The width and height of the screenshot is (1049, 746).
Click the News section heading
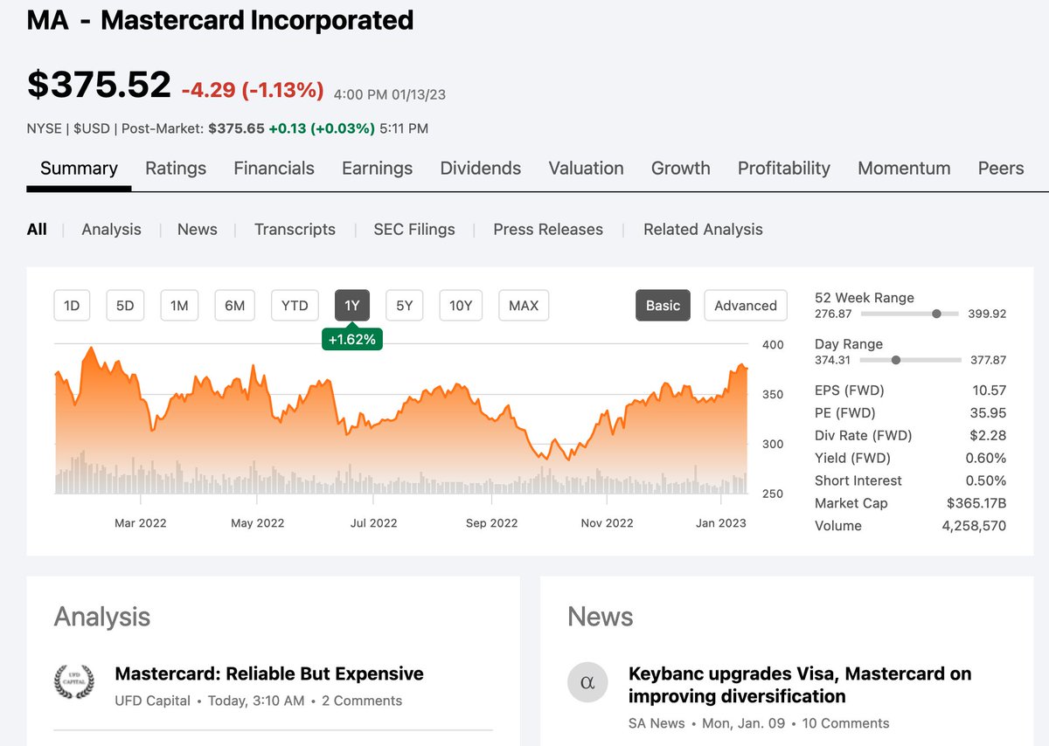tap(600, 617)
